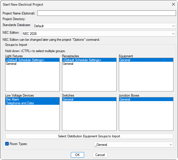Select General in Receptacles list
Image resolution: width=178 pixels, height=160 pixels.
[x=89, y=64]
